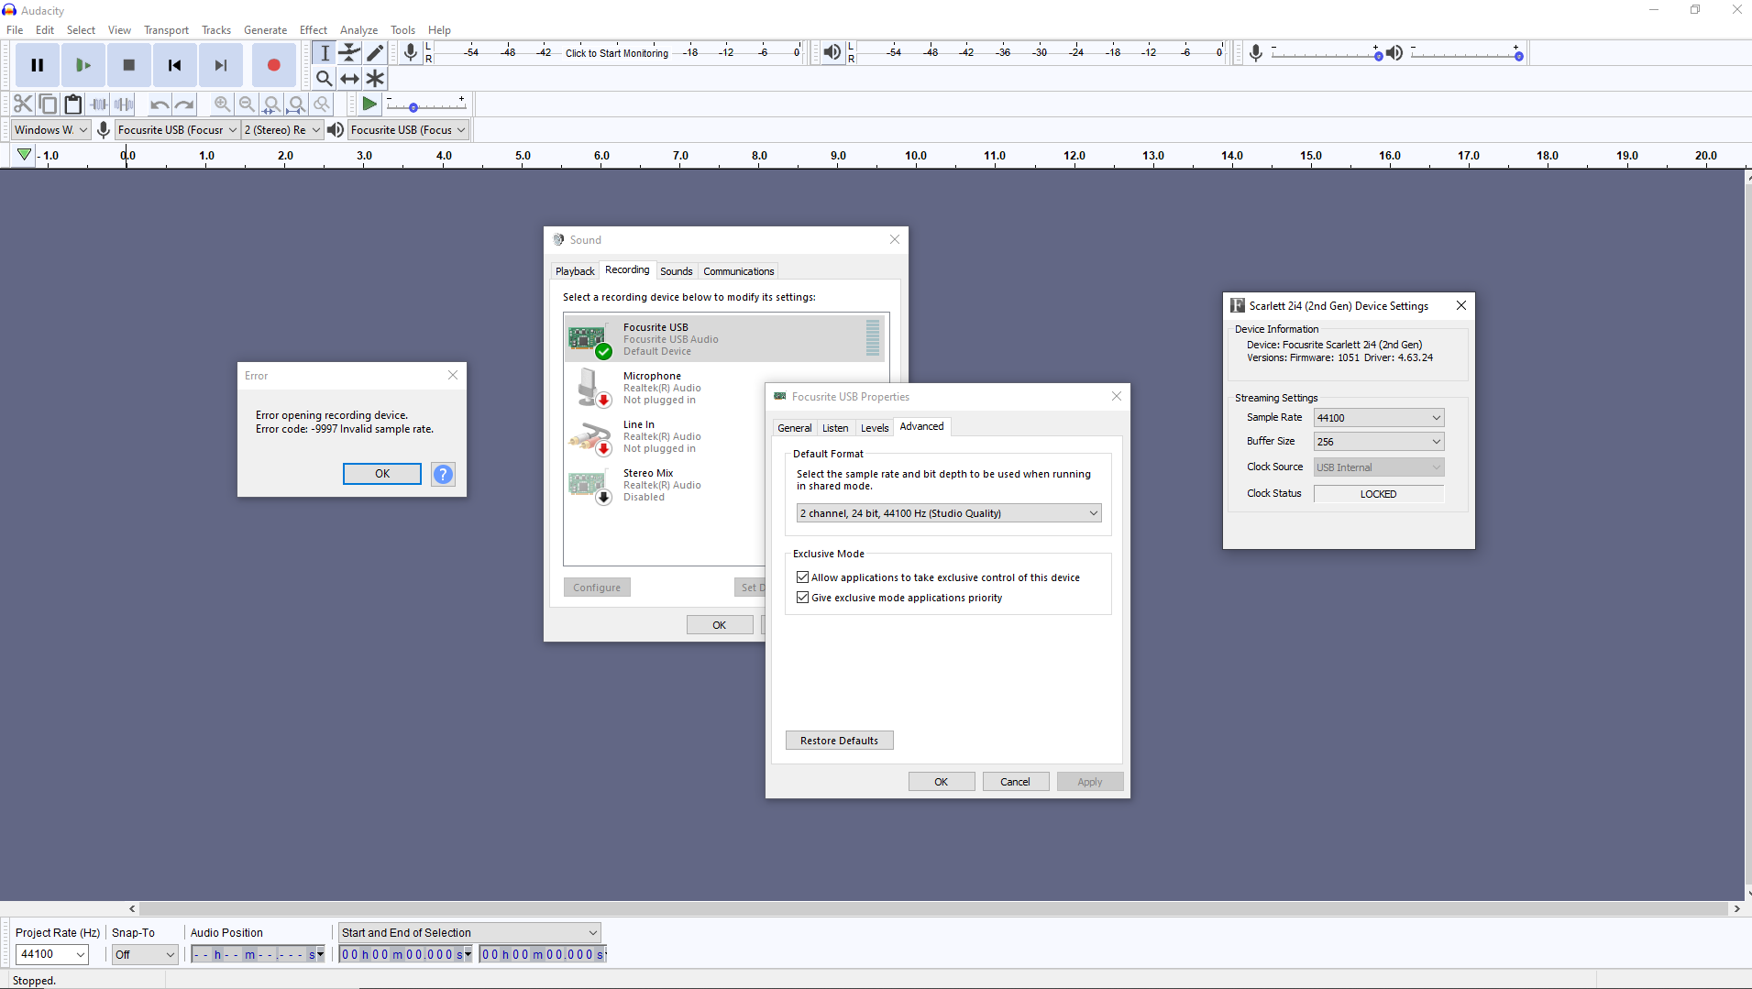Open Project Rate 44100 dropdown
1752x989 pixels.
click(51, 954)
